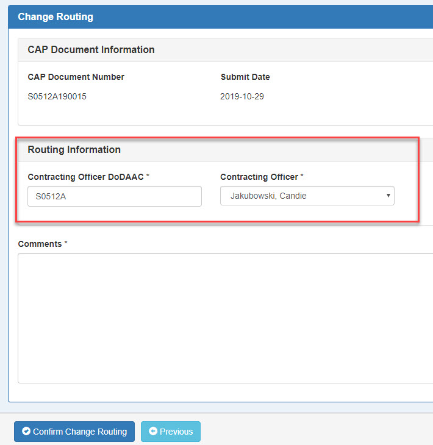Click the document number S0512A190015
The height and width of the screenshot is (445, 433).
pos(57,96)
